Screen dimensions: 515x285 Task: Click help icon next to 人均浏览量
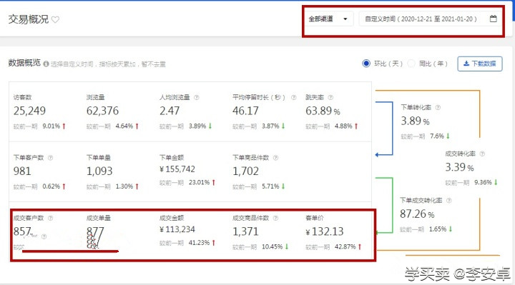(x=197, y=97)
